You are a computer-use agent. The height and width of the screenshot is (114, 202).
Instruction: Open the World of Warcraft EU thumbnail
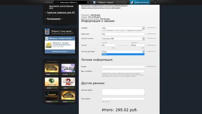pos(68,96)
